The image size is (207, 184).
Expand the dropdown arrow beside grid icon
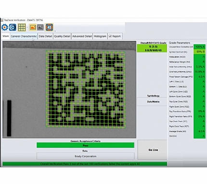27,27
